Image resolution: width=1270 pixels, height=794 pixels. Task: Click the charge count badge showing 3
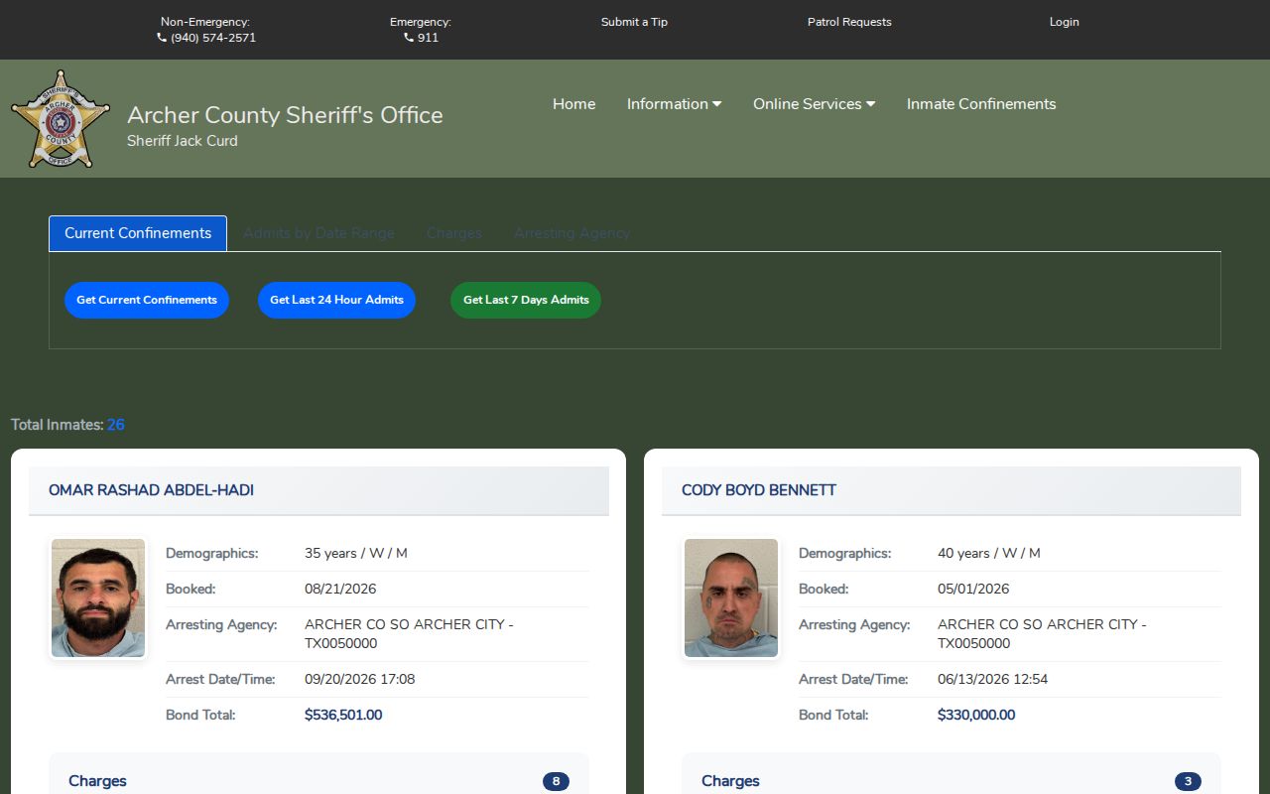(x=1188, y=782)
